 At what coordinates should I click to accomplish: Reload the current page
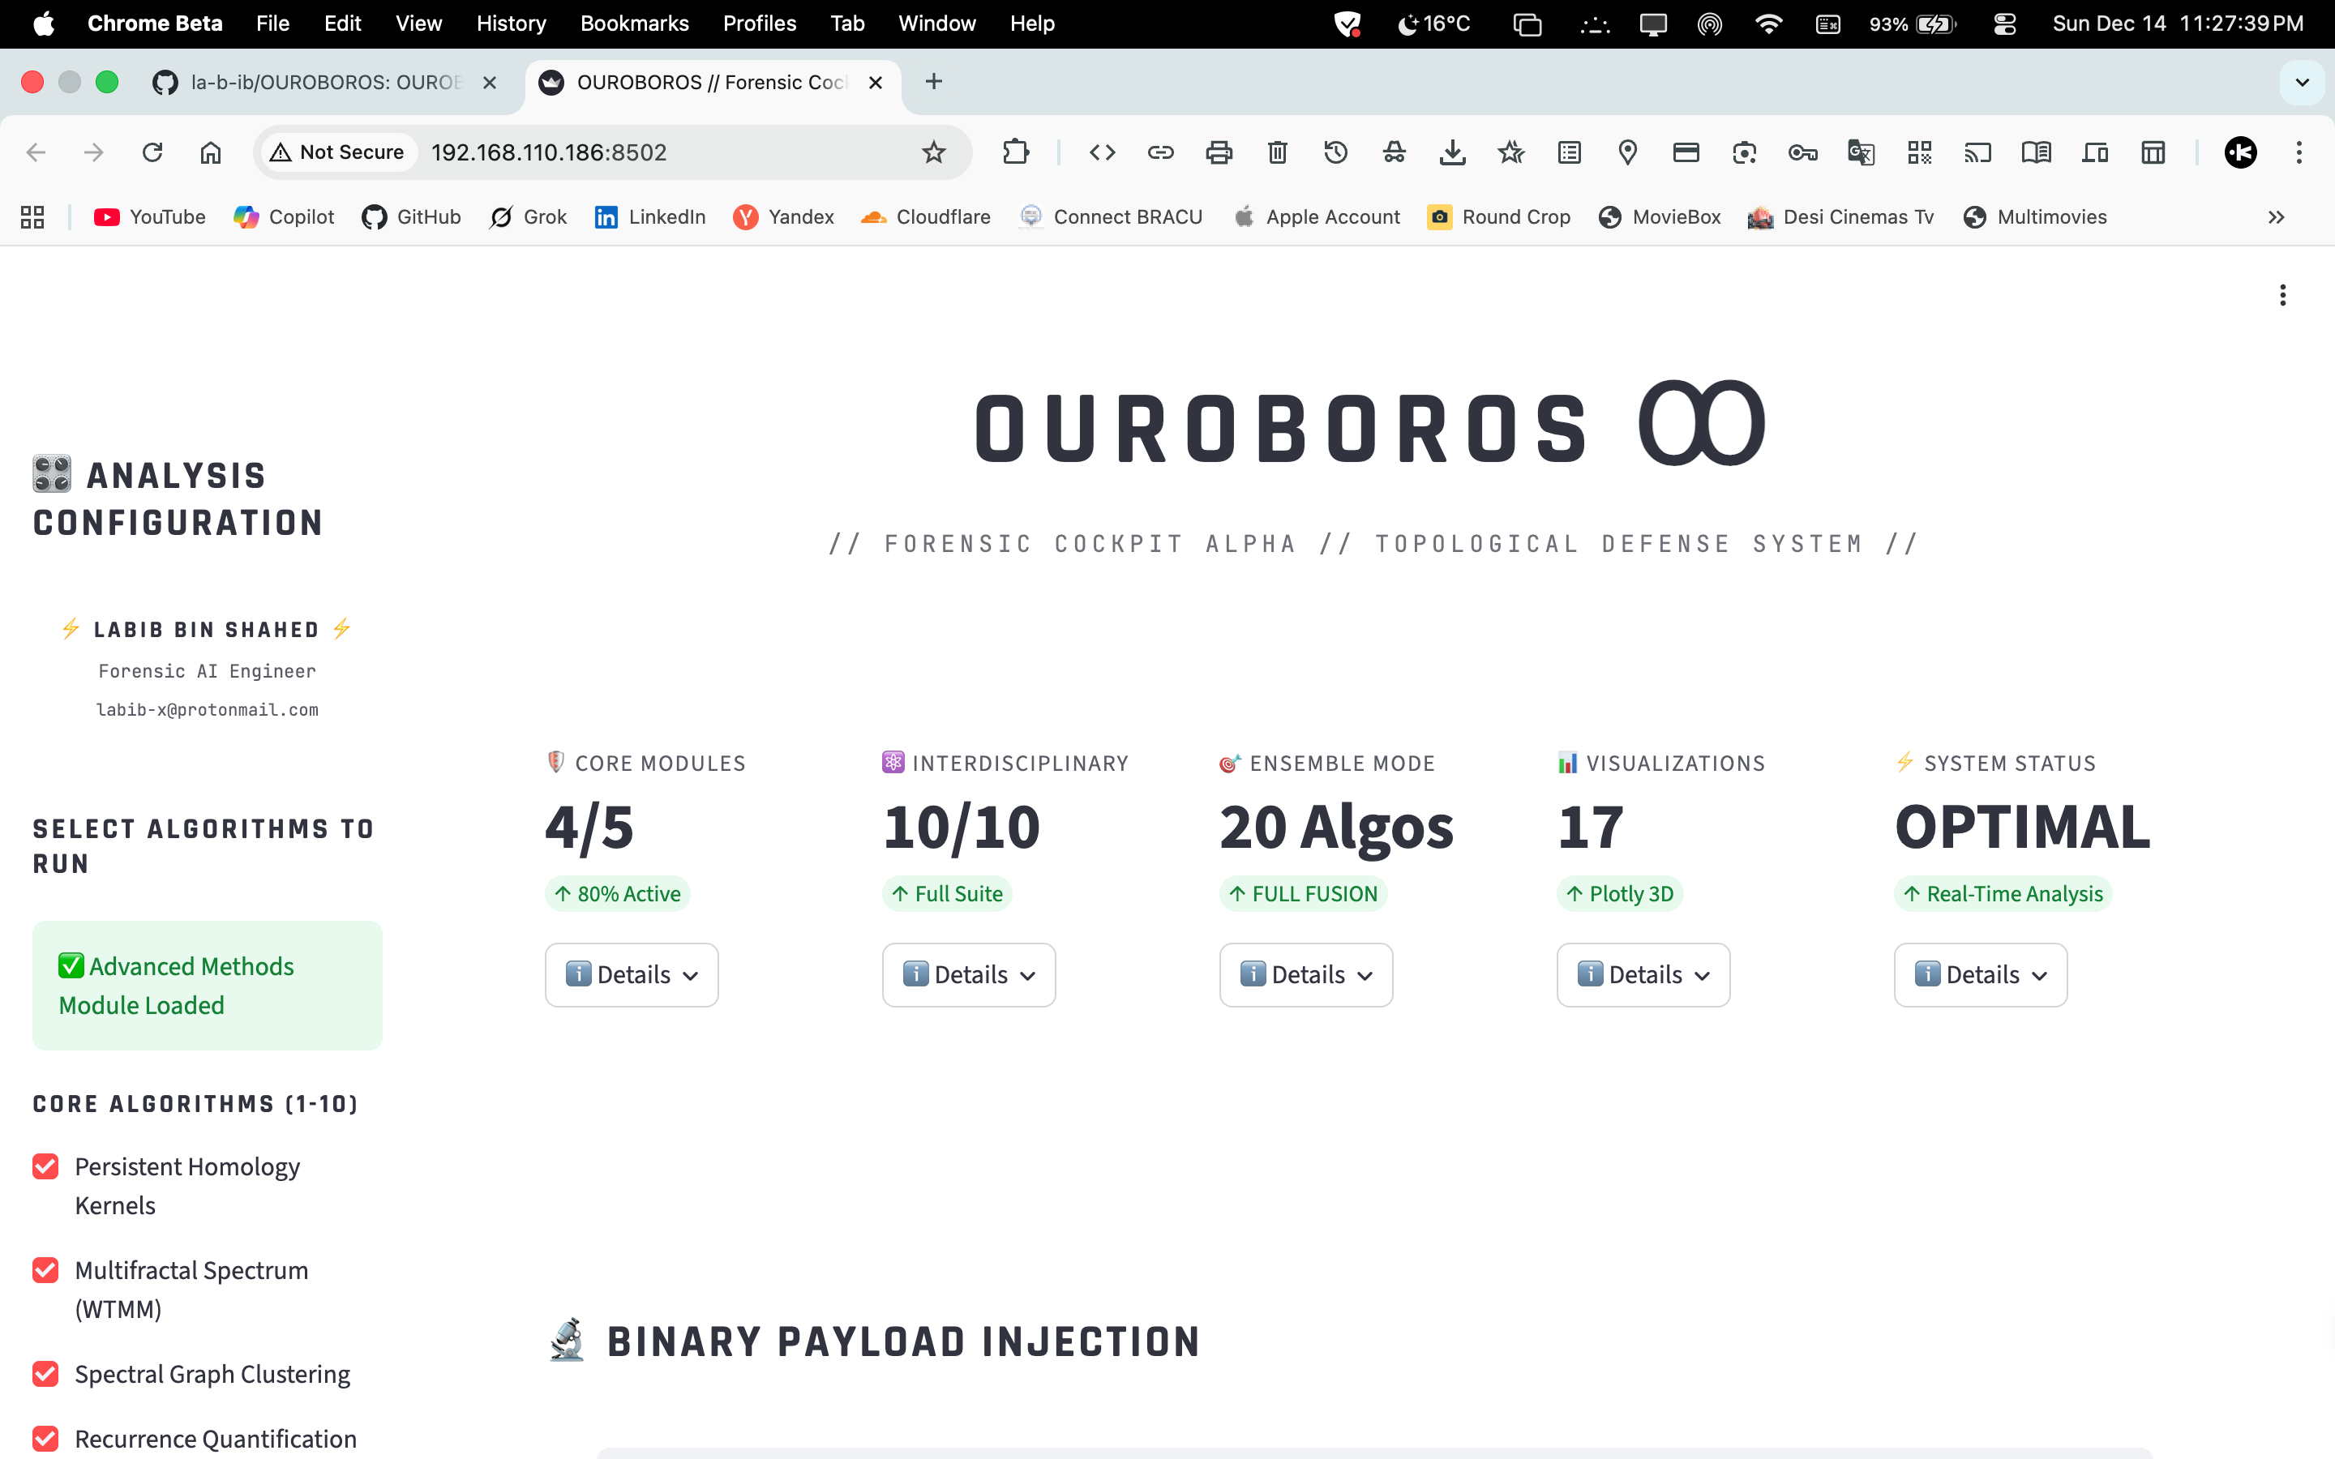(152, 152)
